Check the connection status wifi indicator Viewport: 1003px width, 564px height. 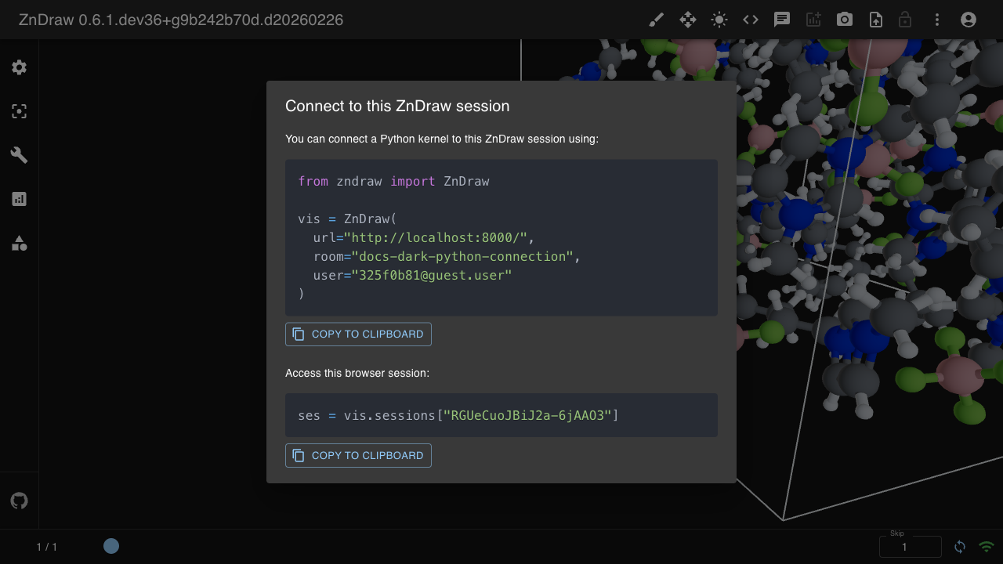click(987, 546)
